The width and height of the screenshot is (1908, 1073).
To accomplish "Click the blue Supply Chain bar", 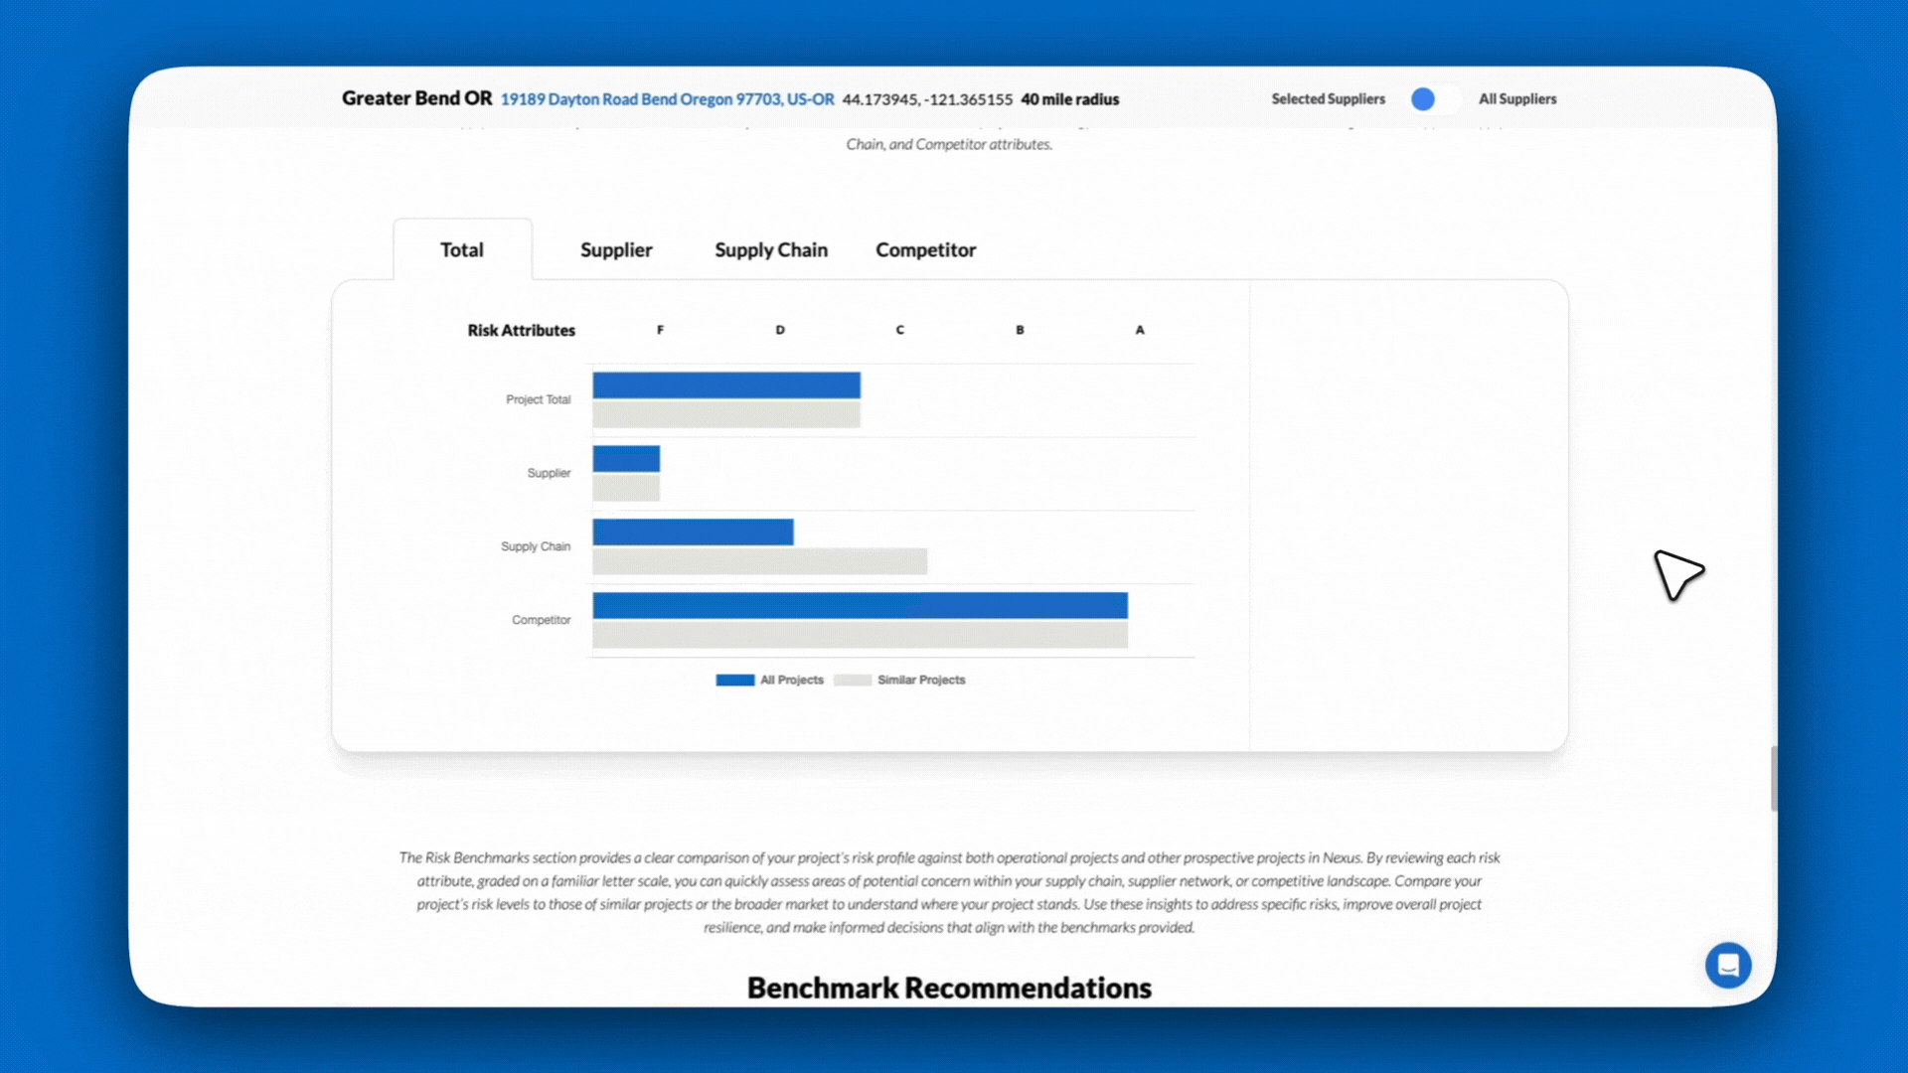I will [693, 533].
